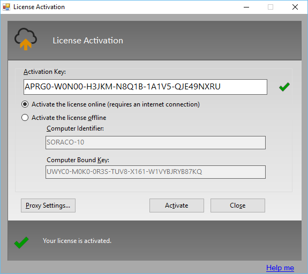Image resolution: width=308 pixels, height=274 pixels.
Task: Close window with title bar X
Action: (295, 7)
